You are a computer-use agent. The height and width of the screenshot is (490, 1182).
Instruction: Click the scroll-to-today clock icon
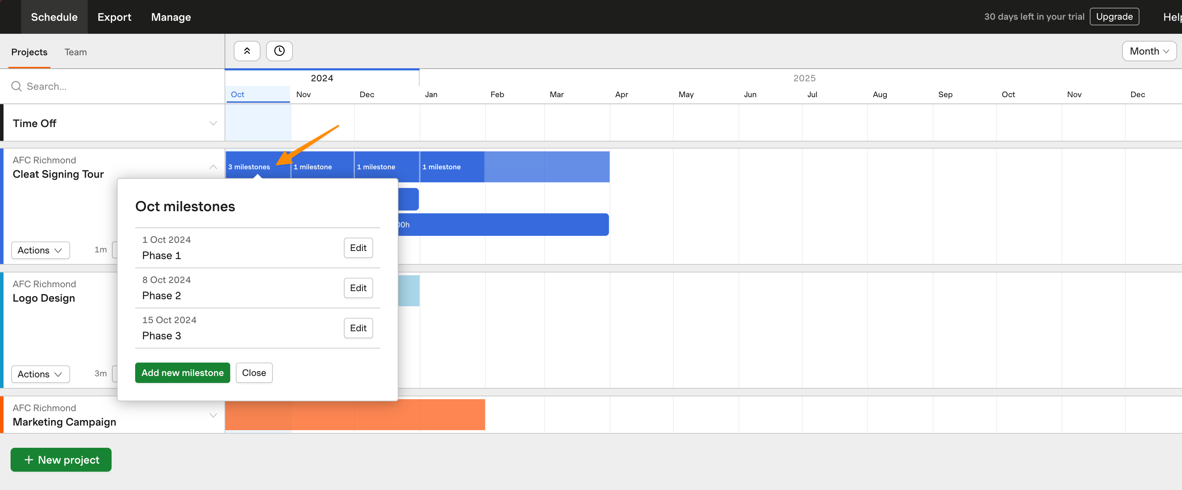click(x=280, y=50)
